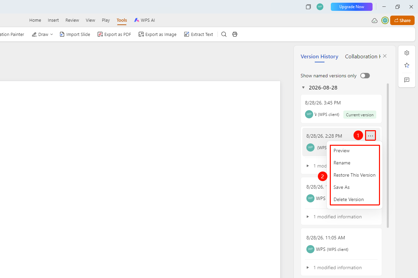
Task: Open the Draw dropdown arrow
Action: 52,34
